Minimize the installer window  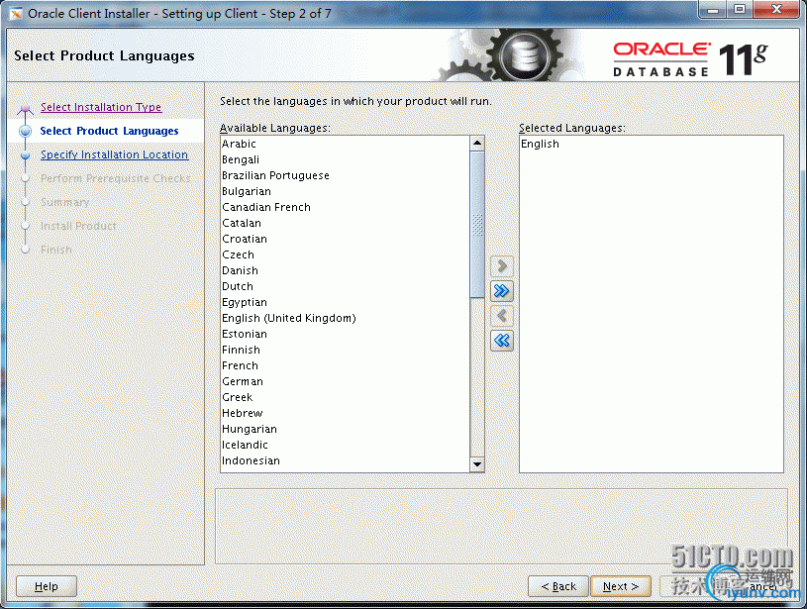click(x=713, y=9)
